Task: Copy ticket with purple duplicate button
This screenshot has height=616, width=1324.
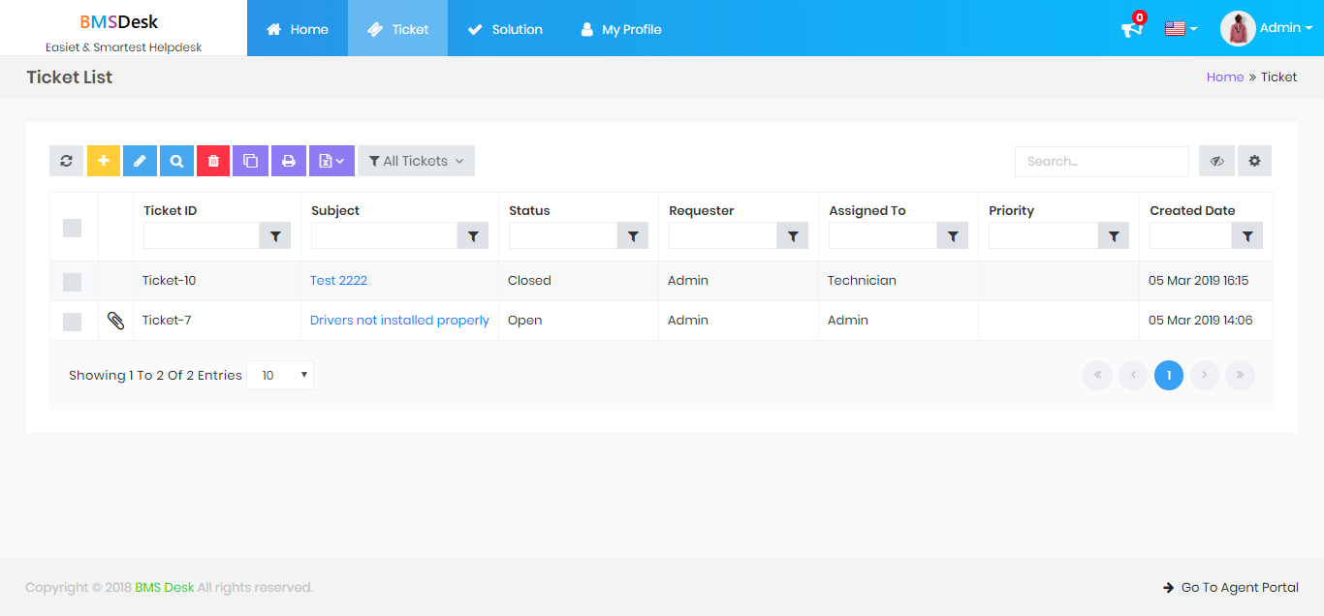Action: point(250,161)
